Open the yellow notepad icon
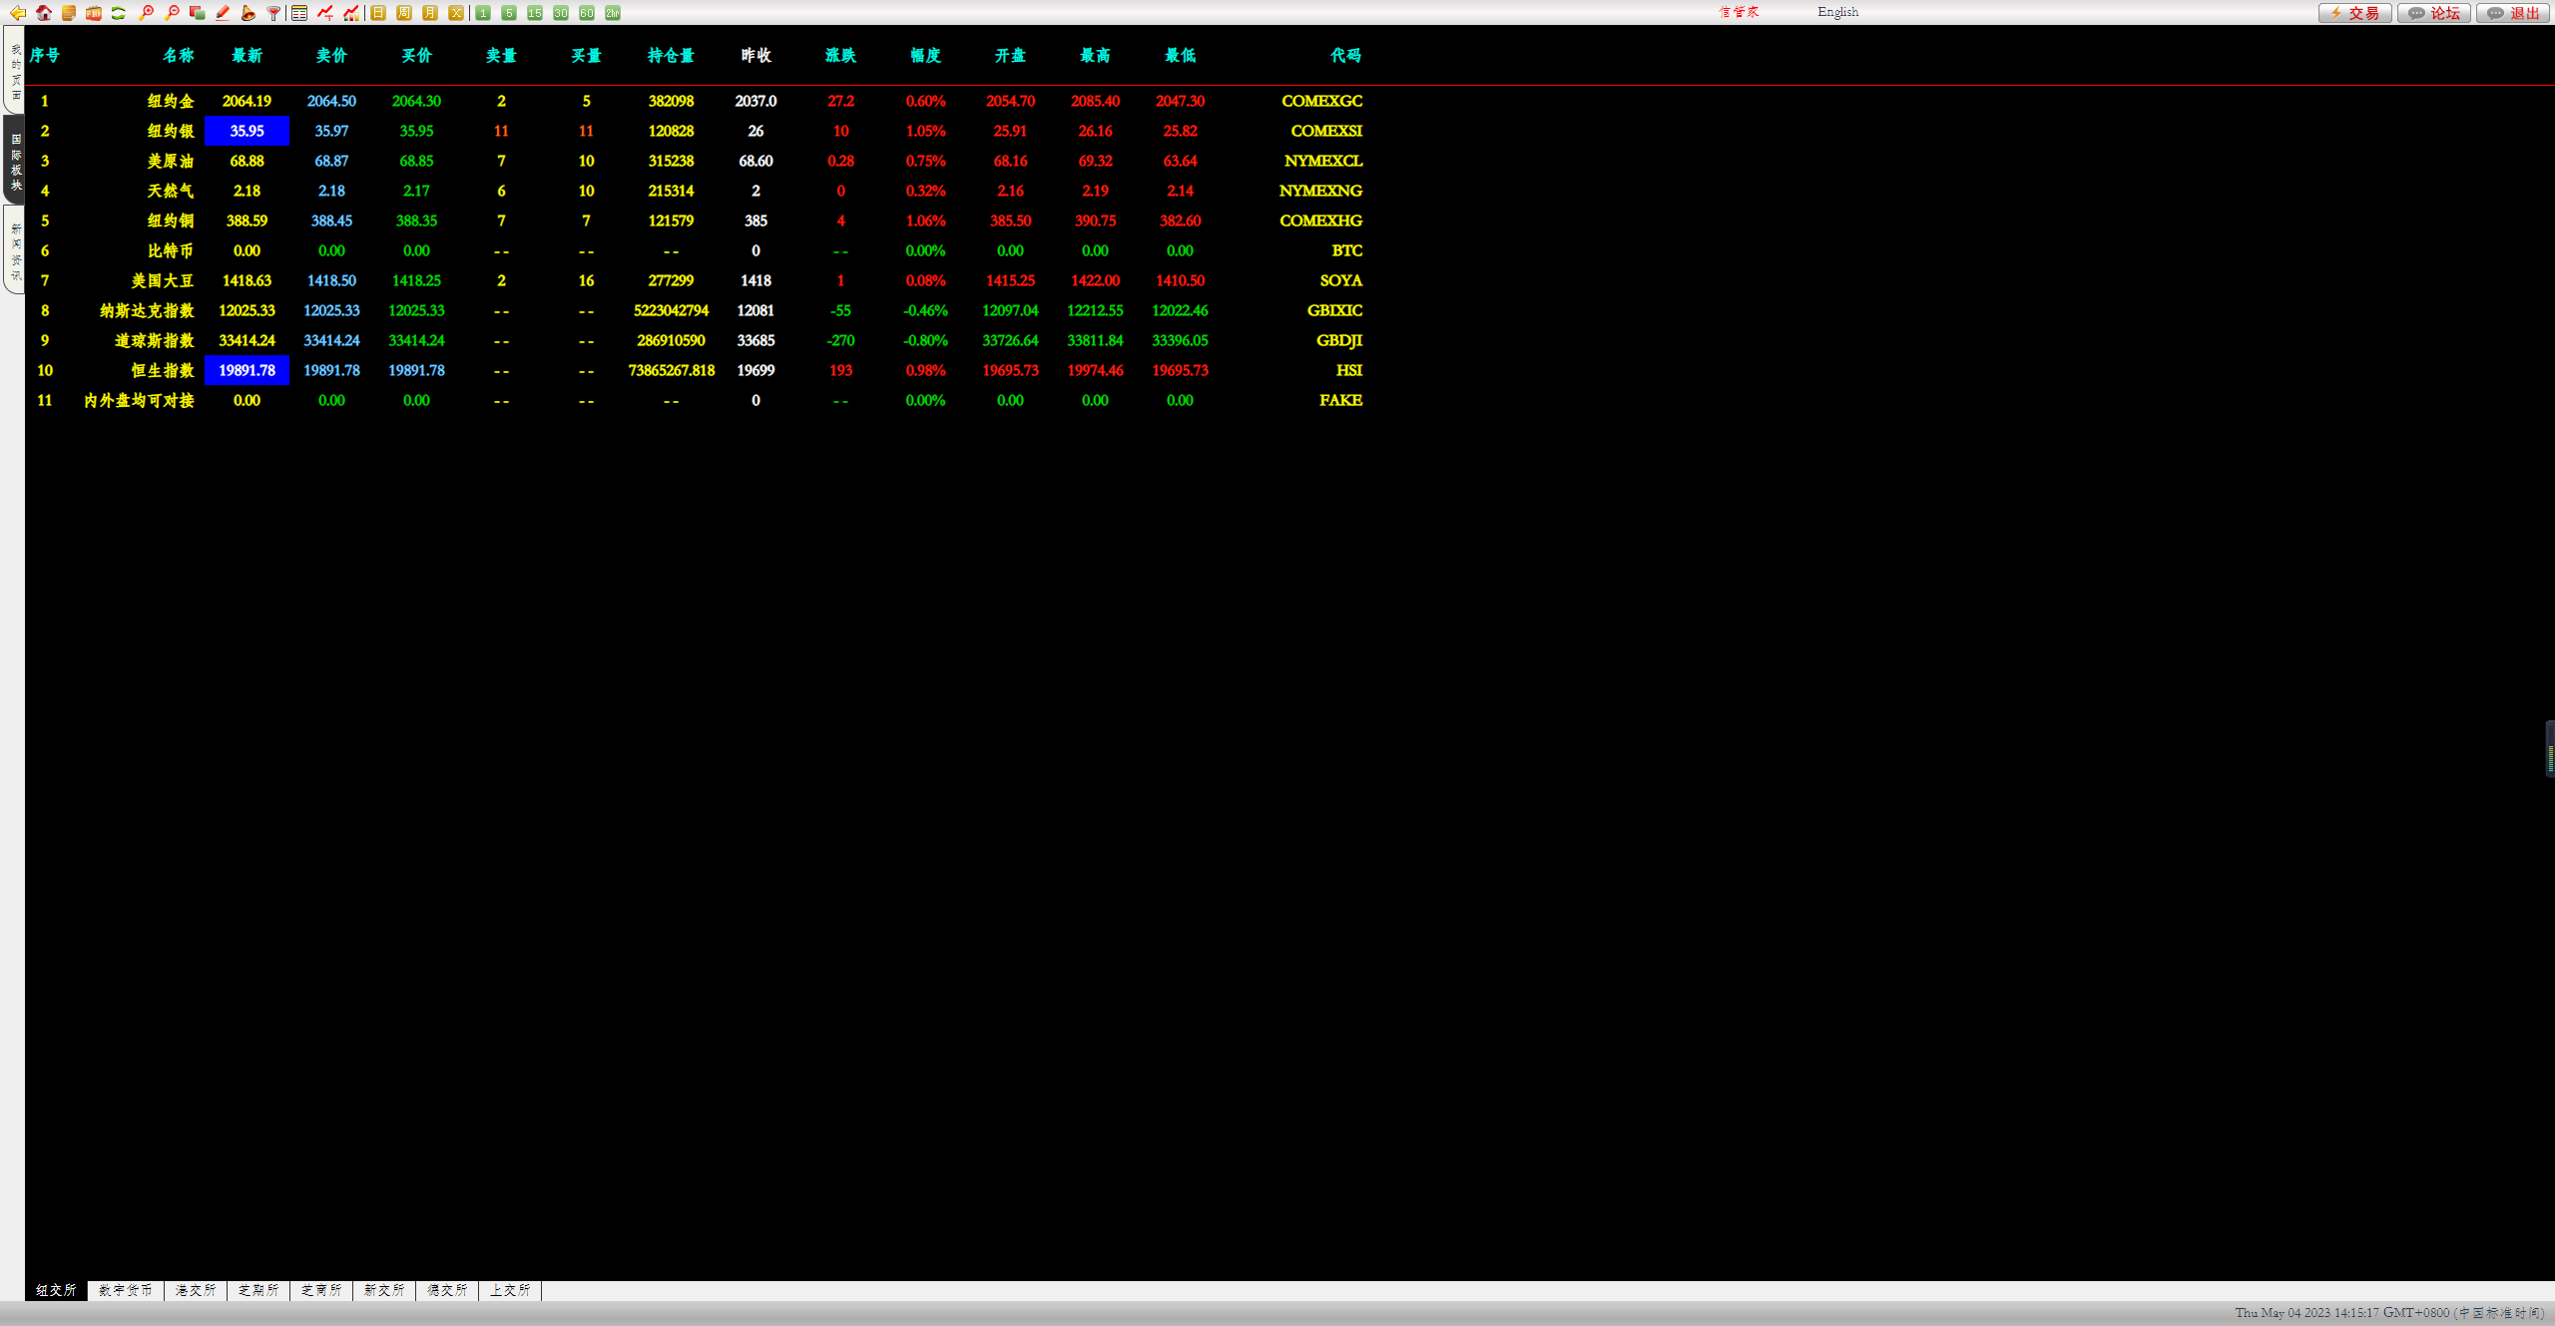Viewport: 2555px width, 1326px height. point(69,13)
